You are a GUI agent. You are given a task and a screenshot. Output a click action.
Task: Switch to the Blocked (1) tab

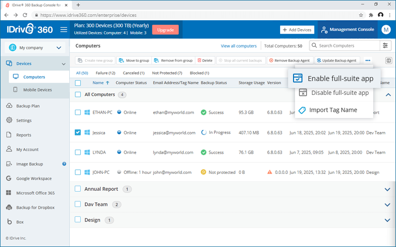(x=199, y=73)
